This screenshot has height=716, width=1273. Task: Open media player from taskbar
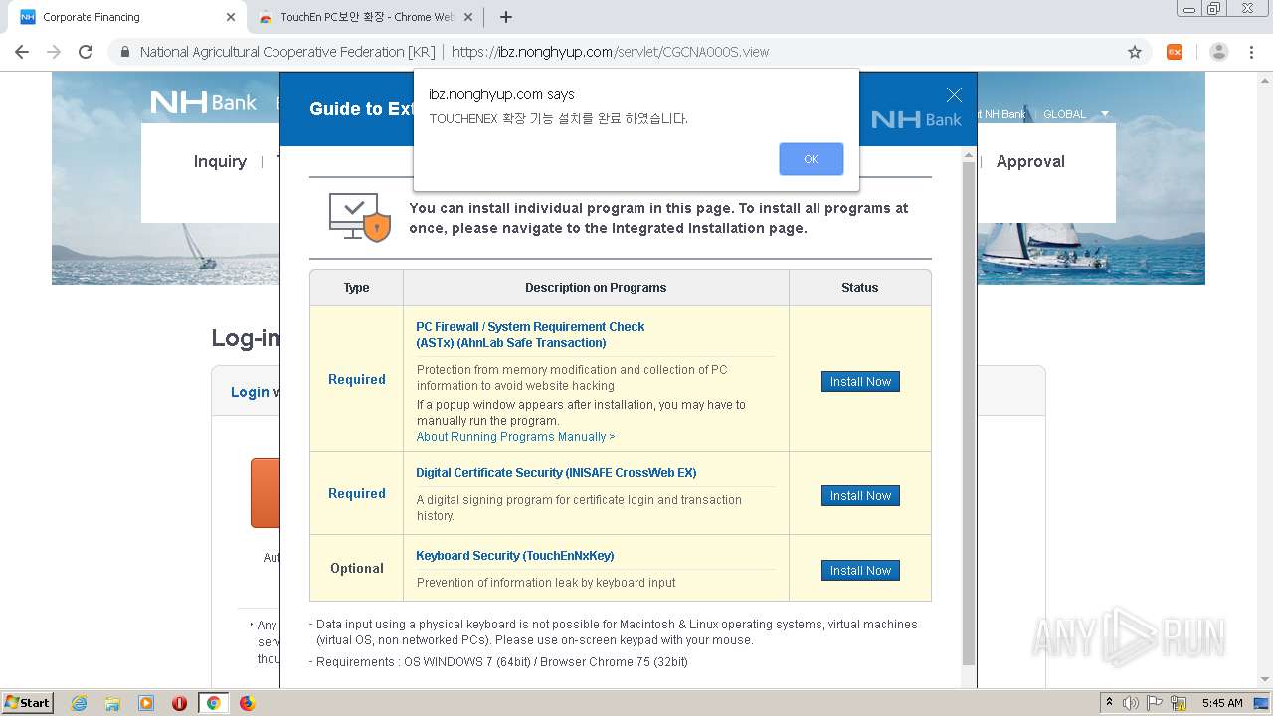pyautogui.click(x=146, y=703)
